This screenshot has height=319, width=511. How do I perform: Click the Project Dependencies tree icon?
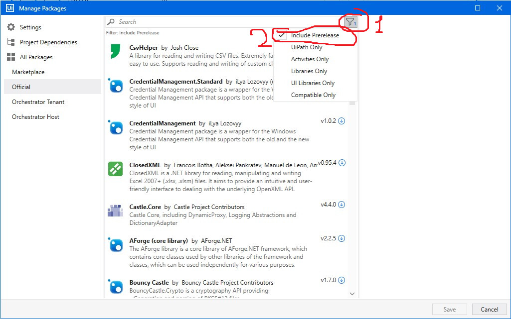click(x=11, y=42)
